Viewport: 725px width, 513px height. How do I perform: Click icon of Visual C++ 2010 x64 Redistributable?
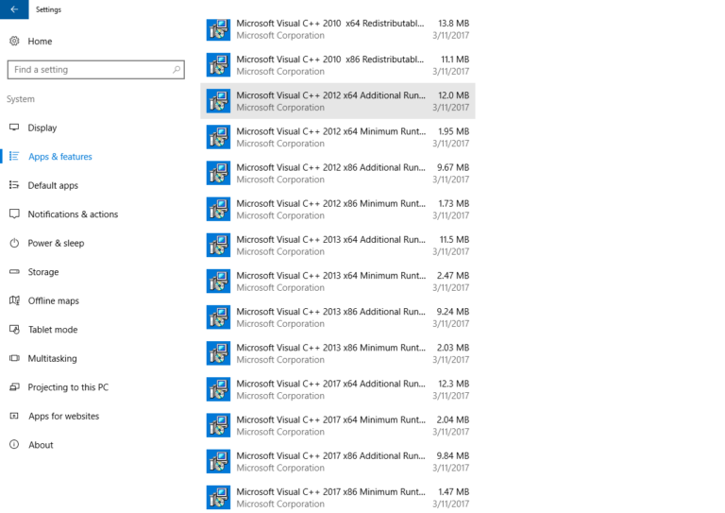[x=218, y=29]
